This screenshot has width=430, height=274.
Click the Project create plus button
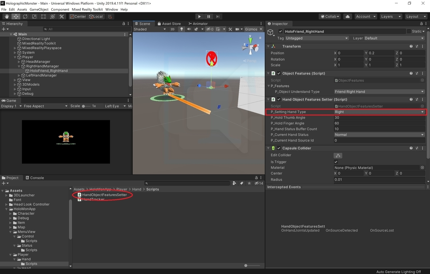(x=4, y=183)
